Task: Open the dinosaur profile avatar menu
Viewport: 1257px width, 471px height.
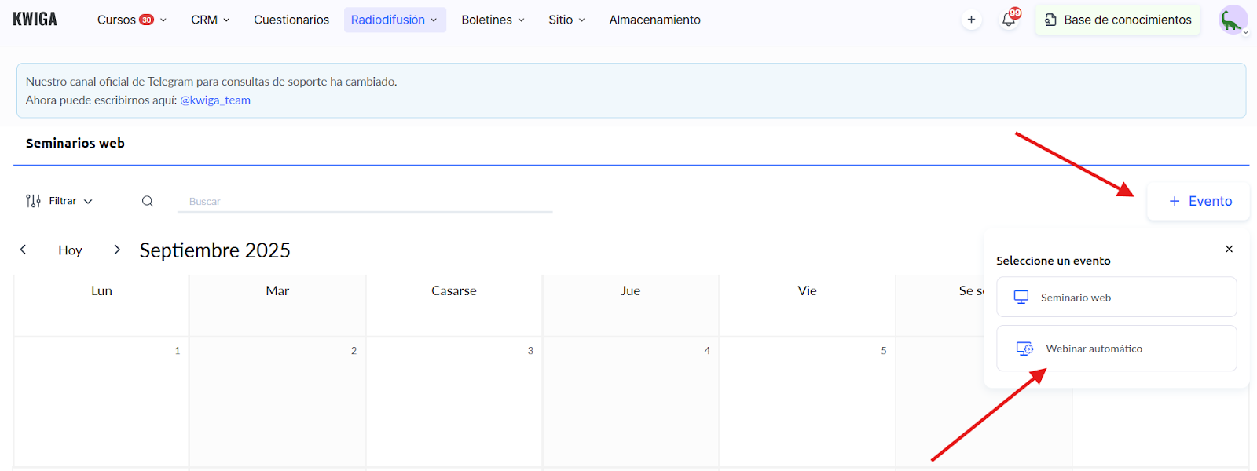Action: tap(1232, 20)
